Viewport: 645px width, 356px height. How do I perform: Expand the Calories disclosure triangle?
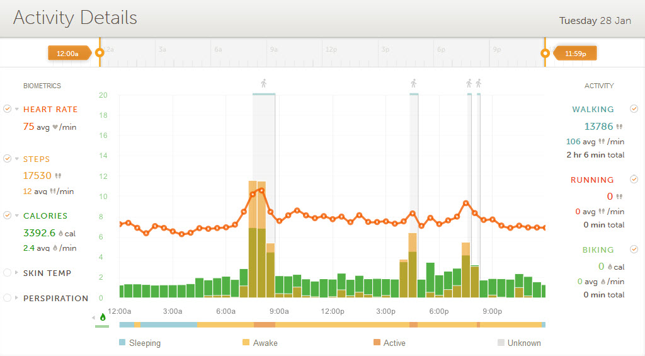click(17, 216)
